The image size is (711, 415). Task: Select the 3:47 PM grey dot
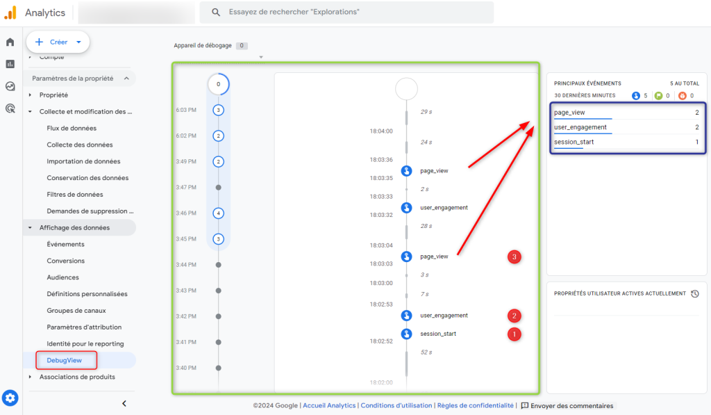point(218,187)
